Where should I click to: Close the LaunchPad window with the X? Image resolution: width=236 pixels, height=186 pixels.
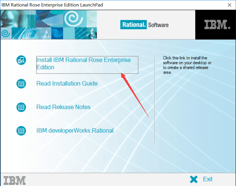(229, 5)
